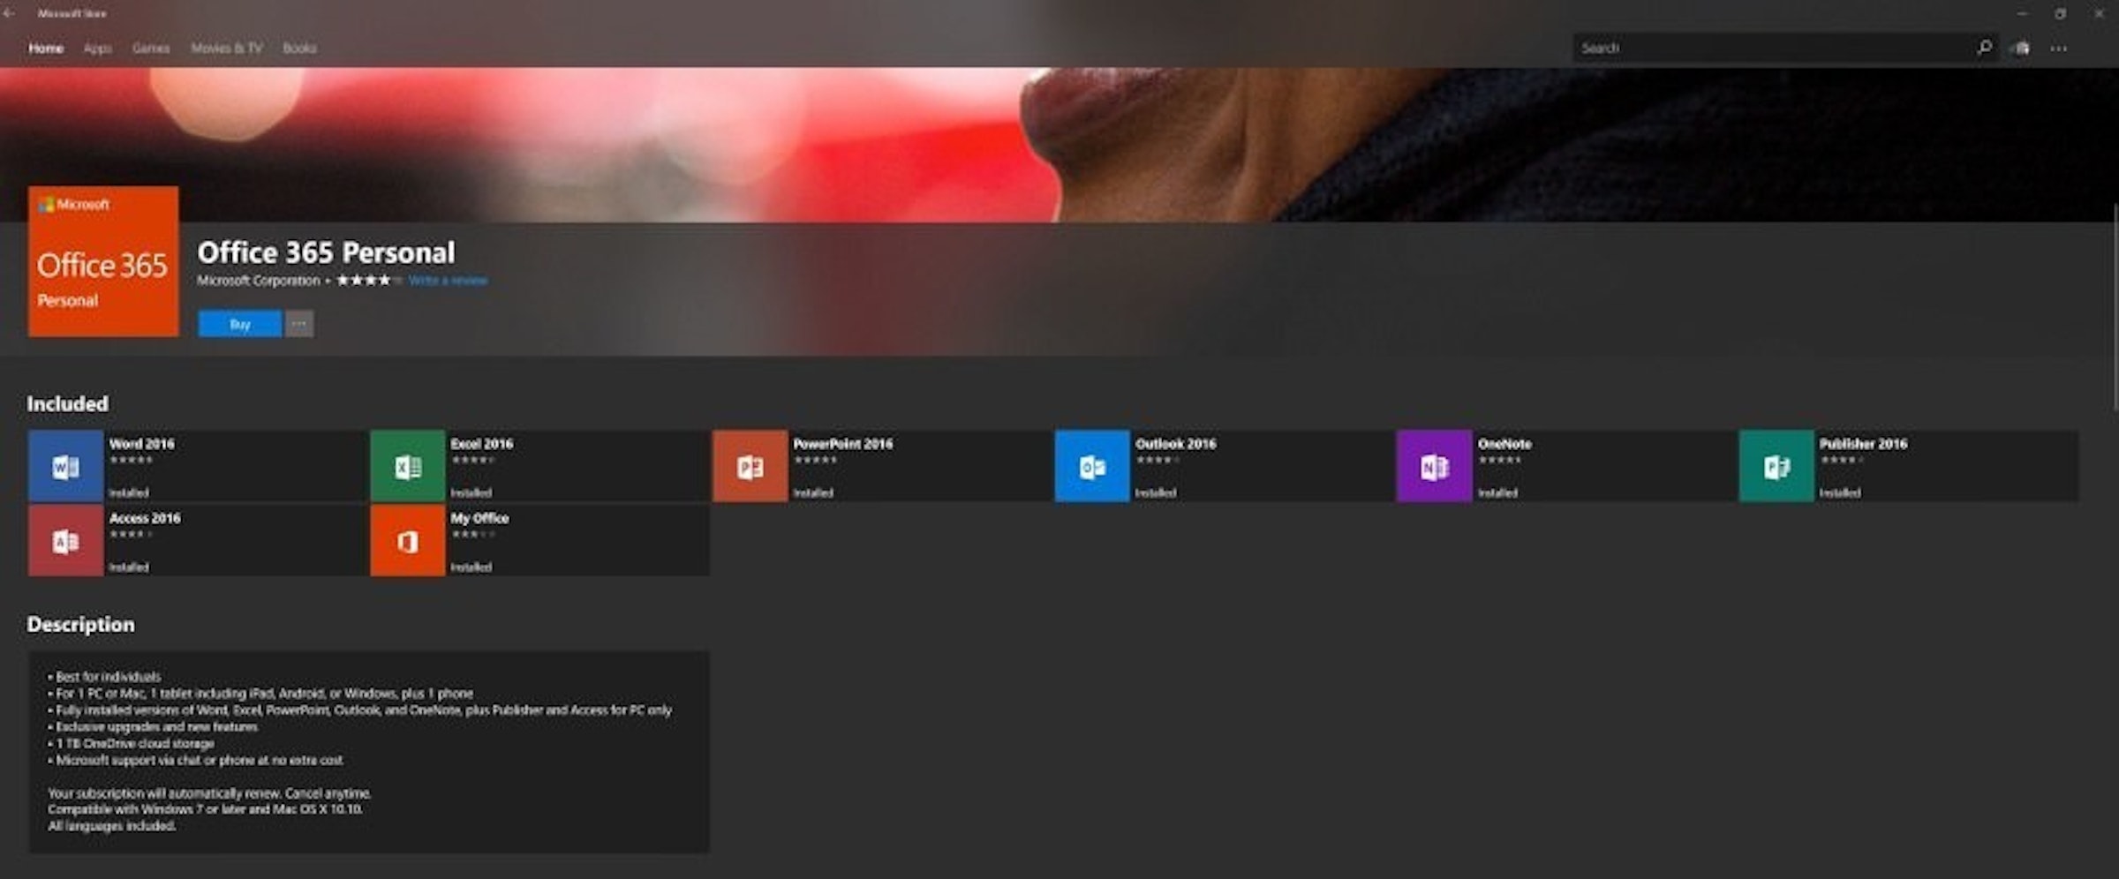Click the Word 2016 app icon
The image size is (2119, 879).
point(65,466)
